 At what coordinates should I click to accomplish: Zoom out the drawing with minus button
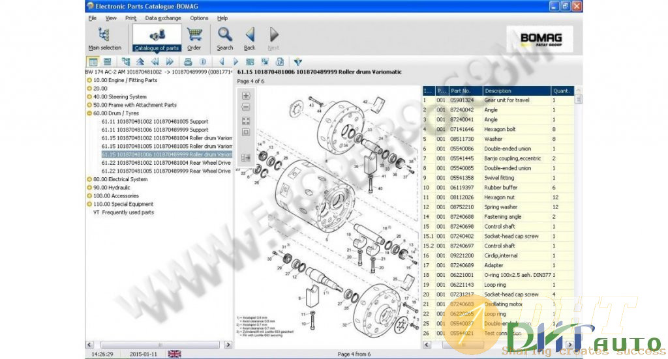pyautogui.click(x=246, y=108)
